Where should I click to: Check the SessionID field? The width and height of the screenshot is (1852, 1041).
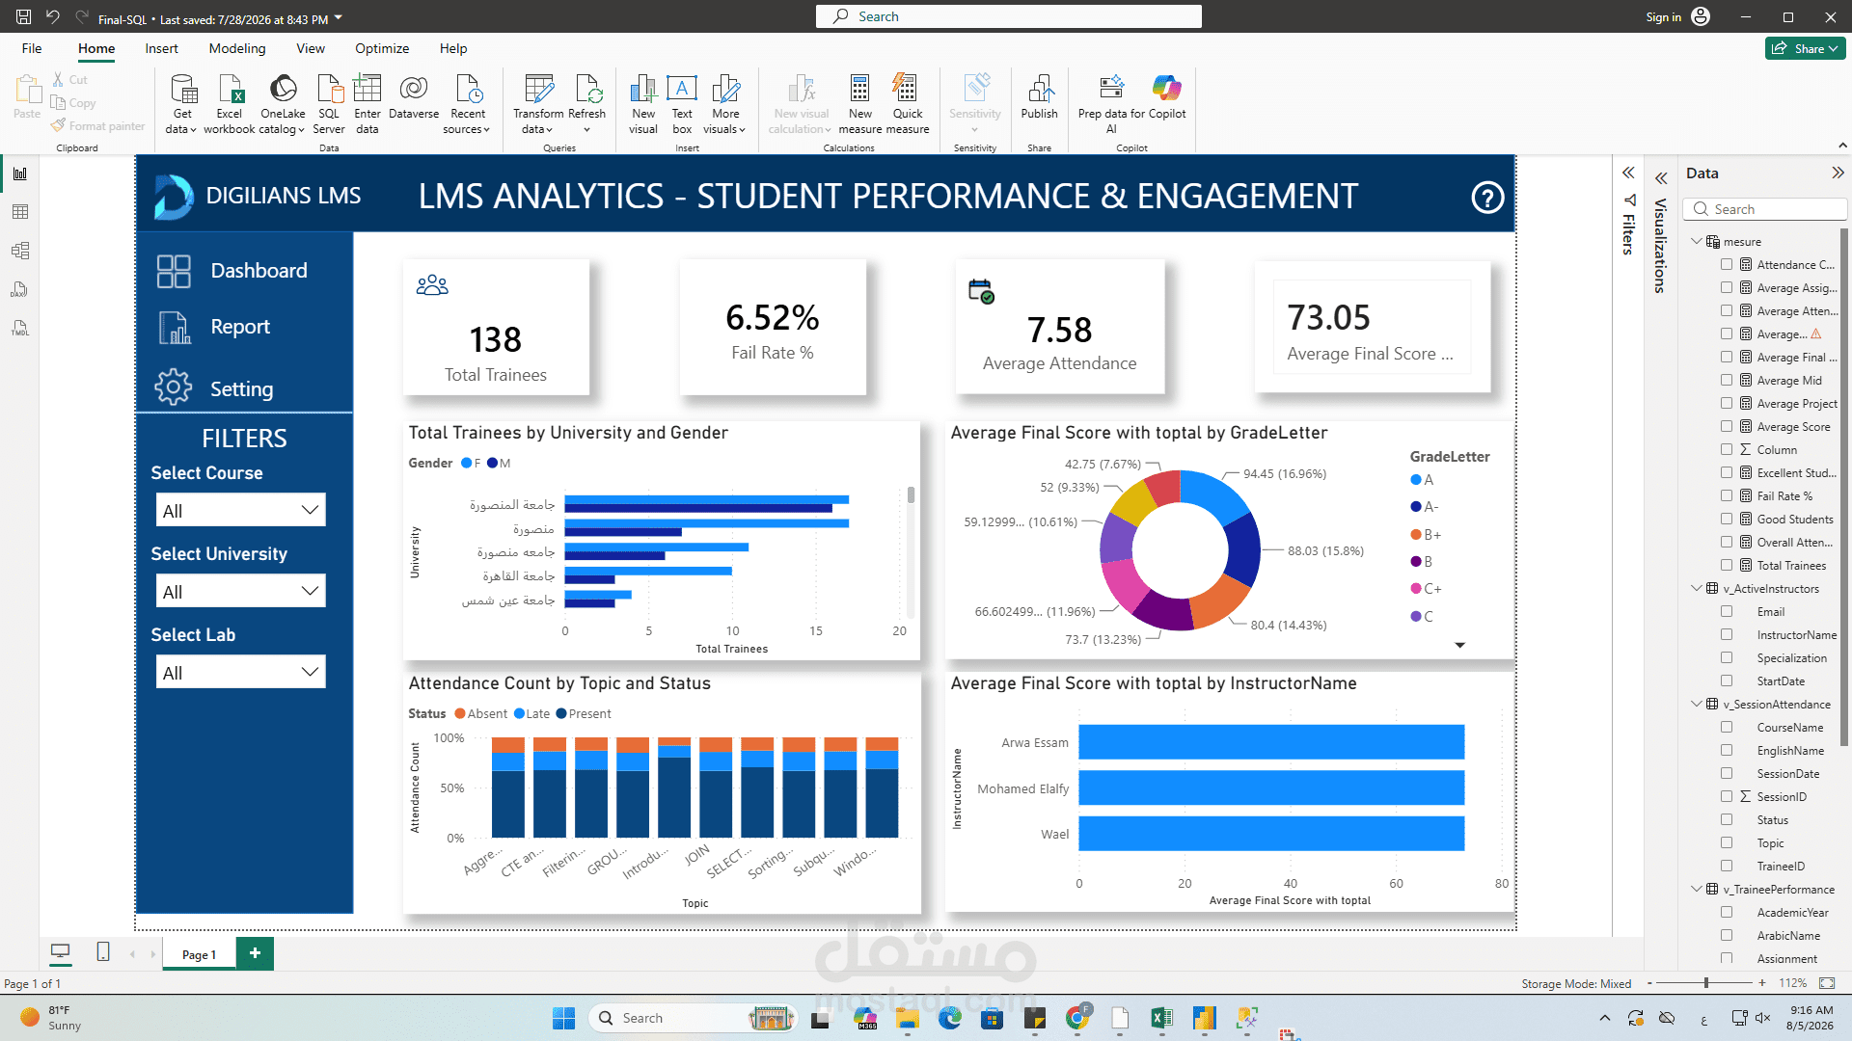(1727, 796)
